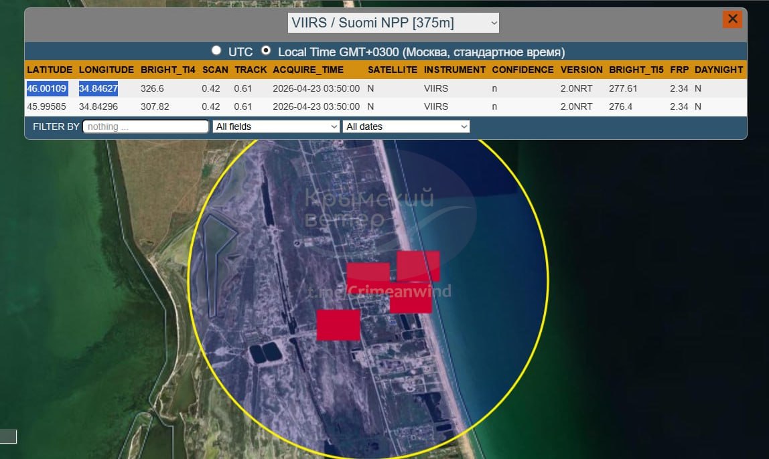The image size is (769, 459).
Task: Click the southwestern-most red fire pixel
Action: (338, 325)
